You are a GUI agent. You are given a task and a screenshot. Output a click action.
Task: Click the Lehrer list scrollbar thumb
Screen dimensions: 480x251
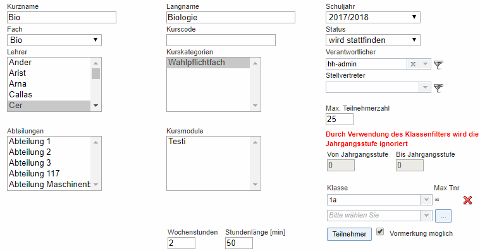coord(96,73)
